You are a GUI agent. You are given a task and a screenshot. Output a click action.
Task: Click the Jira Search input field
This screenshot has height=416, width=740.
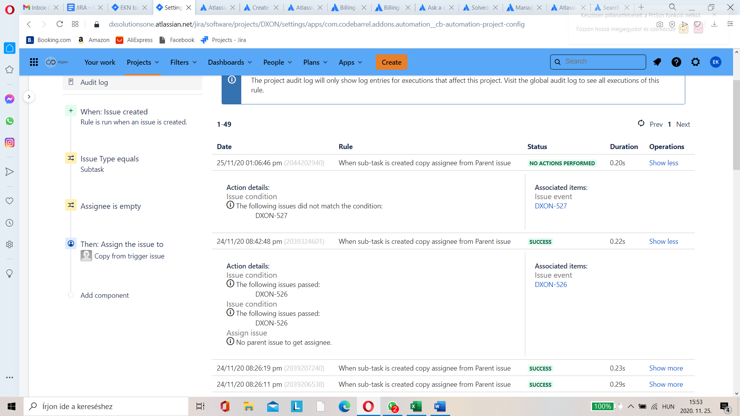pos(598,62)
